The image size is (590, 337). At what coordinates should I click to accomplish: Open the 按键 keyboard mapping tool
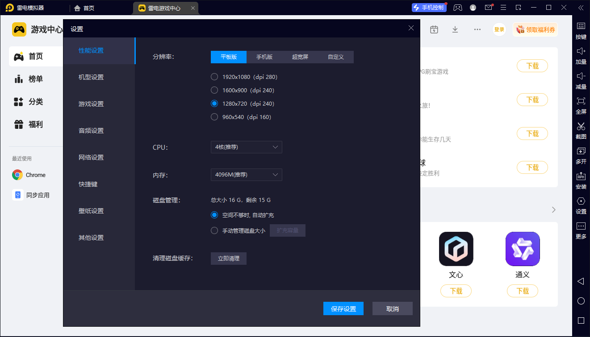(581, 31)
